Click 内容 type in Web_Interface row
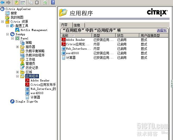This screenshot has width=173, height=140. pyautogui.click(x=97, y=49)
